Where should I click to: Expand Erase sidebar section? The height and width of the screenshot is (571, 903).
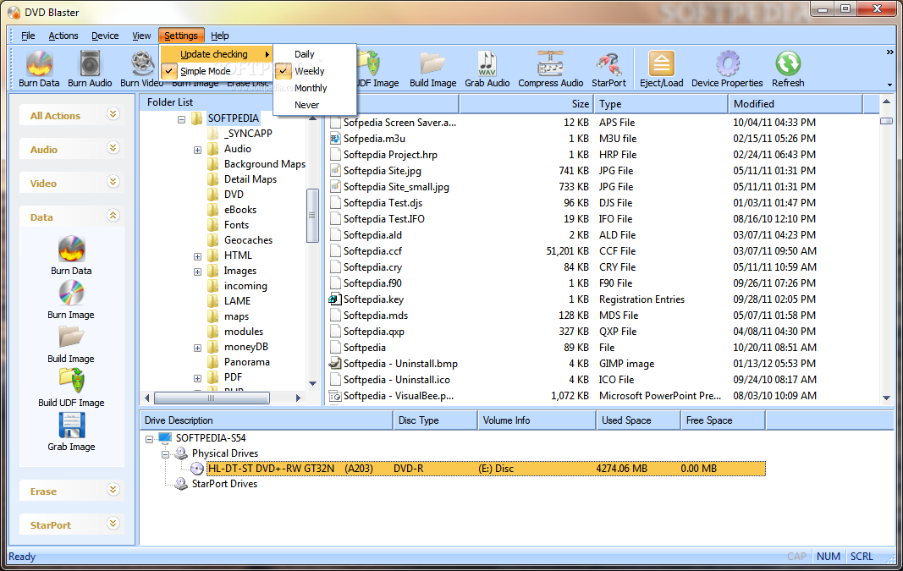click(113, 490)
